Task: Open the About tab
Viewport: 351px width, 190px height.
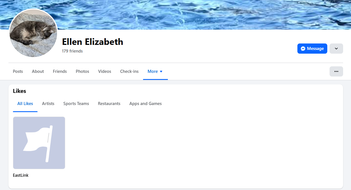Action: pyautogui.click(x=38, y=71)
